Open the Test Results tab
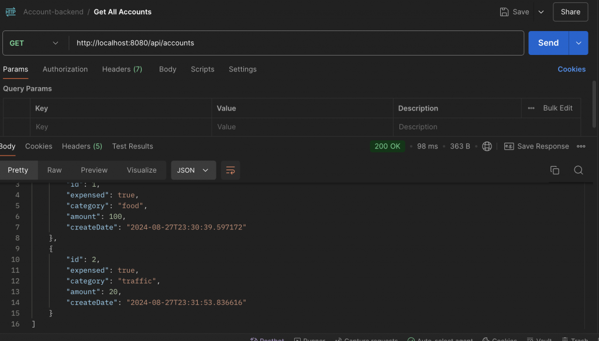The height and width of the screenshot is (341, 599). click(x=133, y=147)
